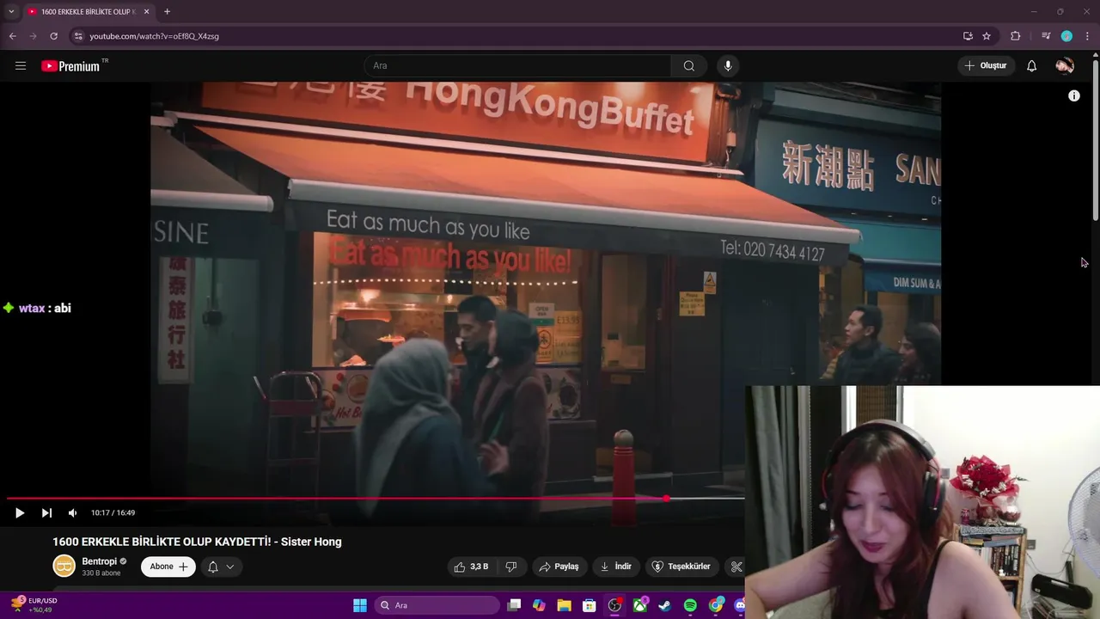Viewport: 1100px width, 619px height.
Task: Go back in browser history
Action: 12,36
